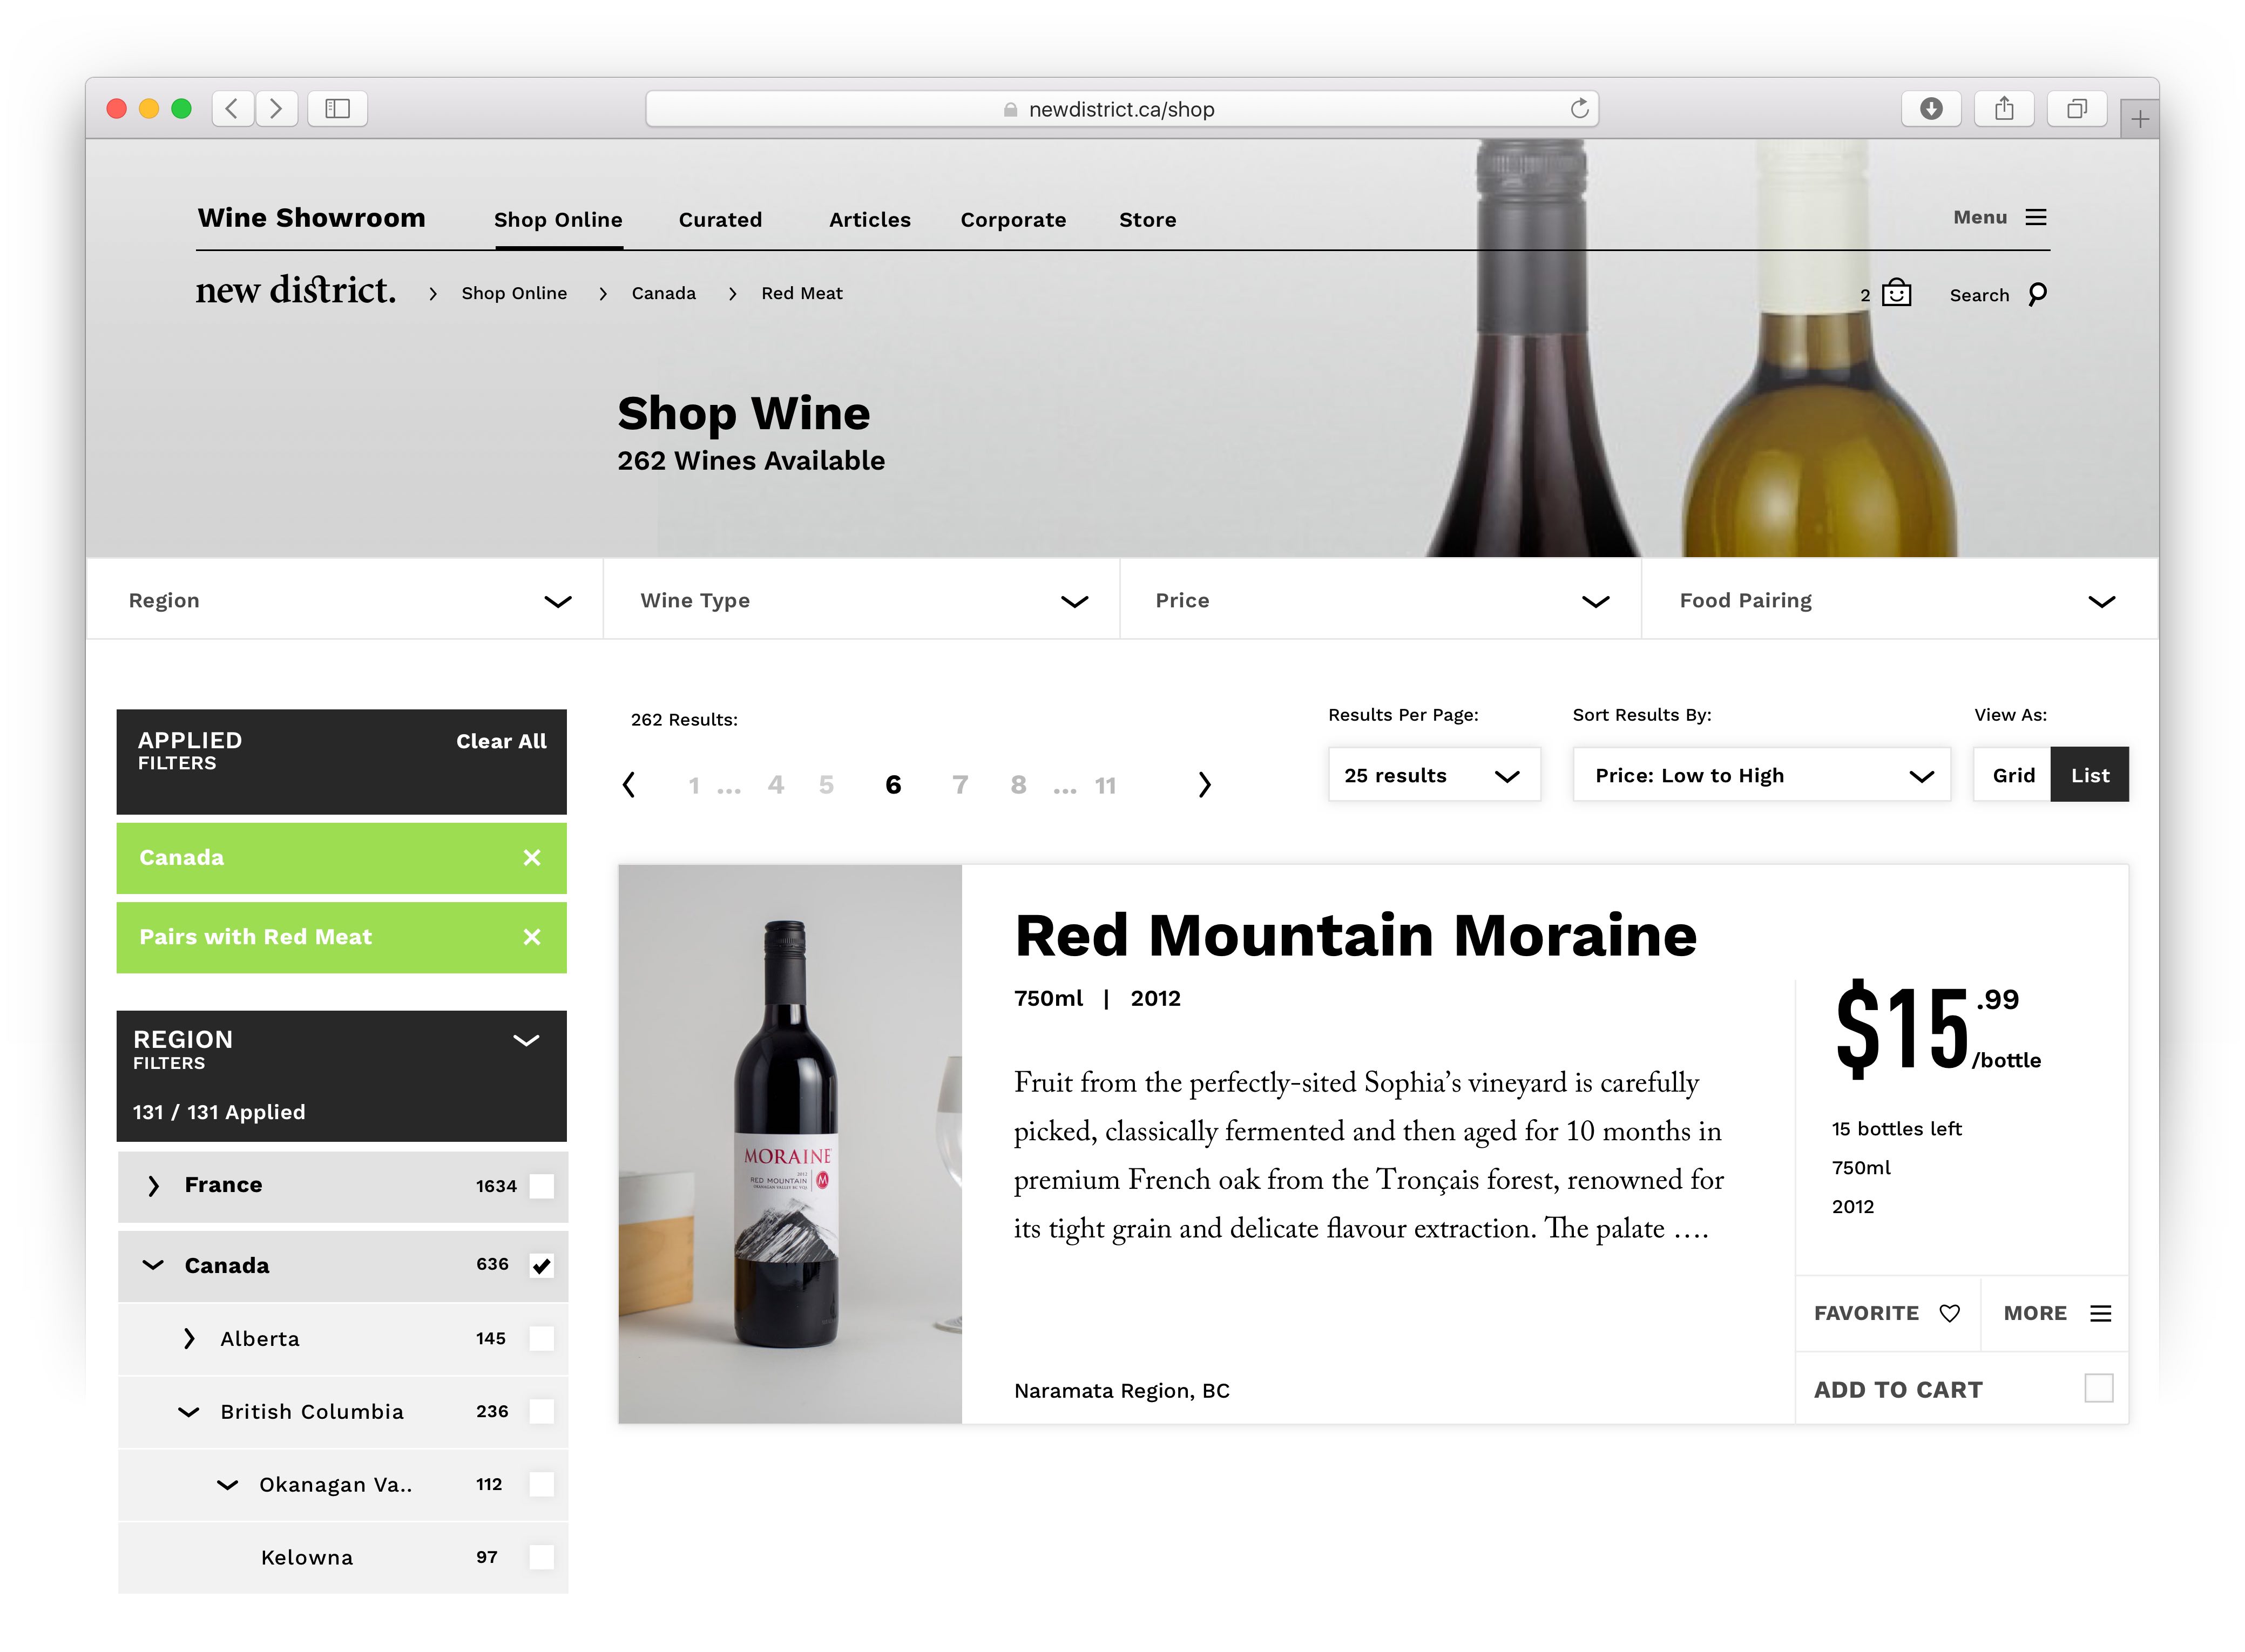
Task: Go to results page 7
Action: [960, 785]
